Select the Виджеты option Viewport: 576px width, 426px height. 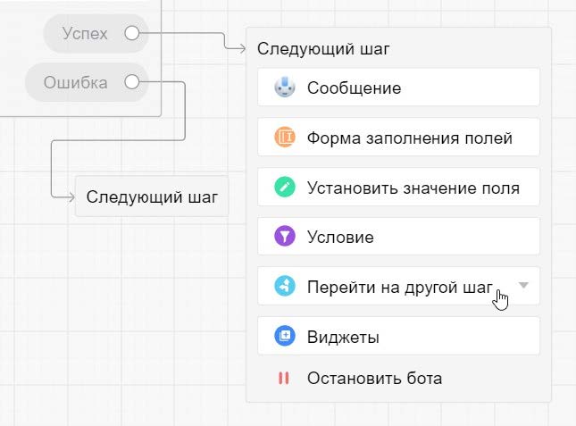pos(343,337)
